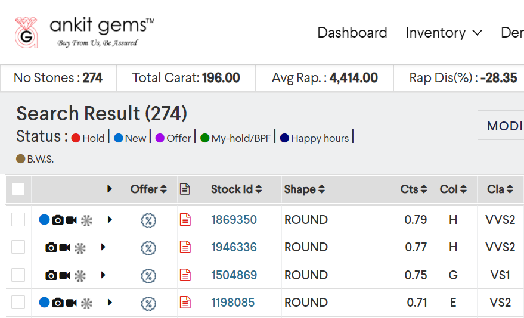This screenshot has width=524, height=318.
Task: Open the red certificate document for stock 1198085
Action: (x=185, y=303)
